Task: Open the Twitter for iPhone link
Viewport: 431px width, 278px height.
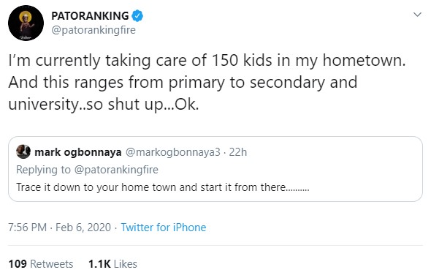Action: 164,228
